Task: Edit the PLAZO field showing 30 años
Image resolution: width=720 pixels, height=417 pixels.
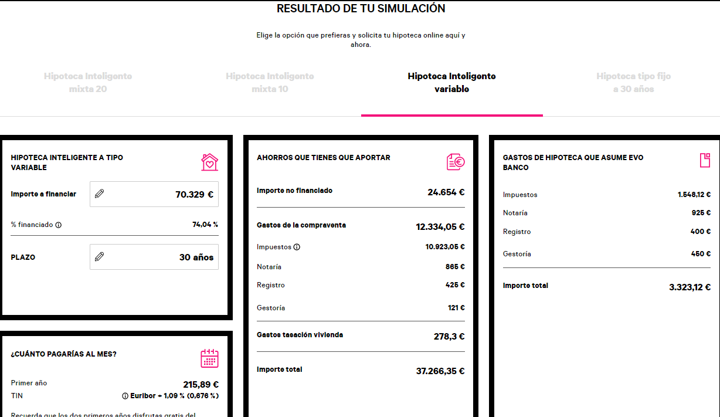Action: [x=154, y=257]
